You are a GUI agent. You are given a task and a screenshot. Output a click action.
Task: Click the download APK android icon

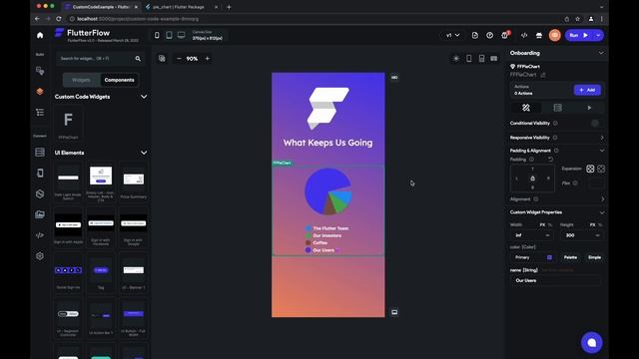coord(539,36)
